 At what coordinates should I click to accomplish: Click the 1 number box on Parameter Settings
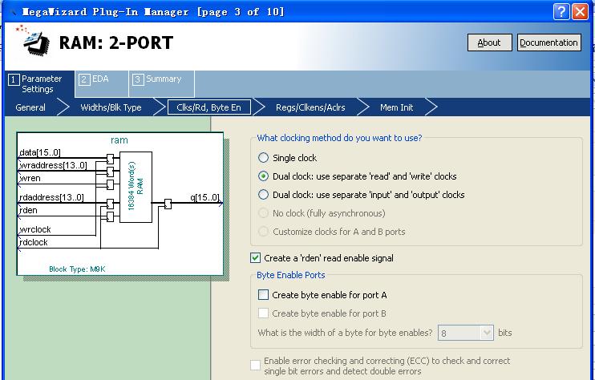pyautogui.click(x=14, y=79)
